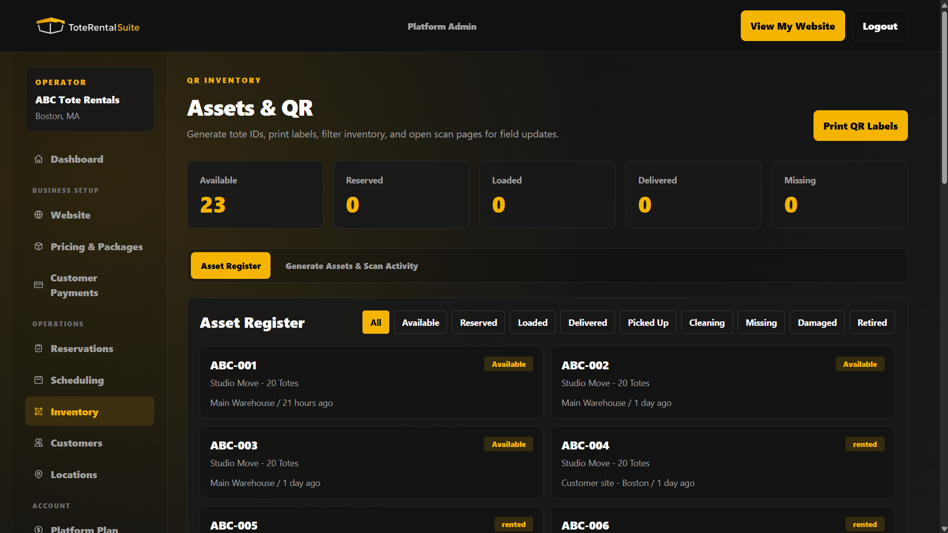
Task: Open Generate Assets & Scan Activity tab
Action: [352, 266]
